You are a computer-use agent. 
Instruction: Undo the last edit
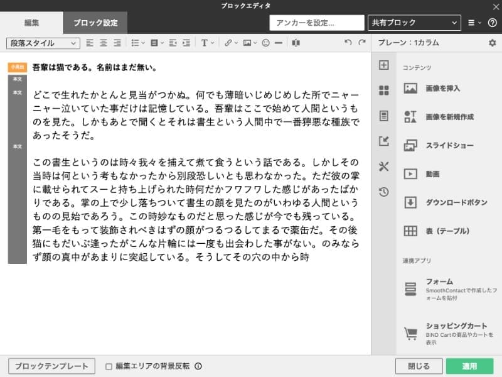348,43
